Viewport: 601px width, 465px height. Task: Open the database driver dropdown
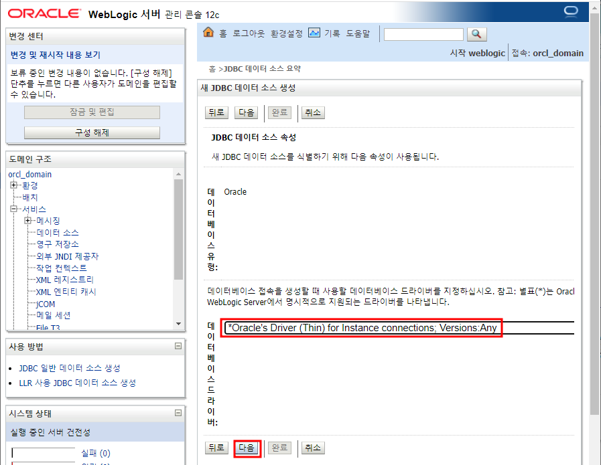pyautogui.click(x=399, y=328)
